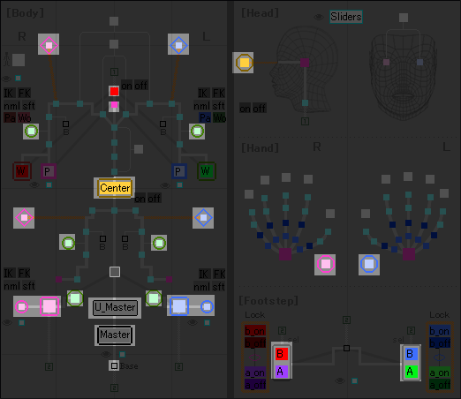Enable green a_on footstep lock

click(x=440, y=373)
